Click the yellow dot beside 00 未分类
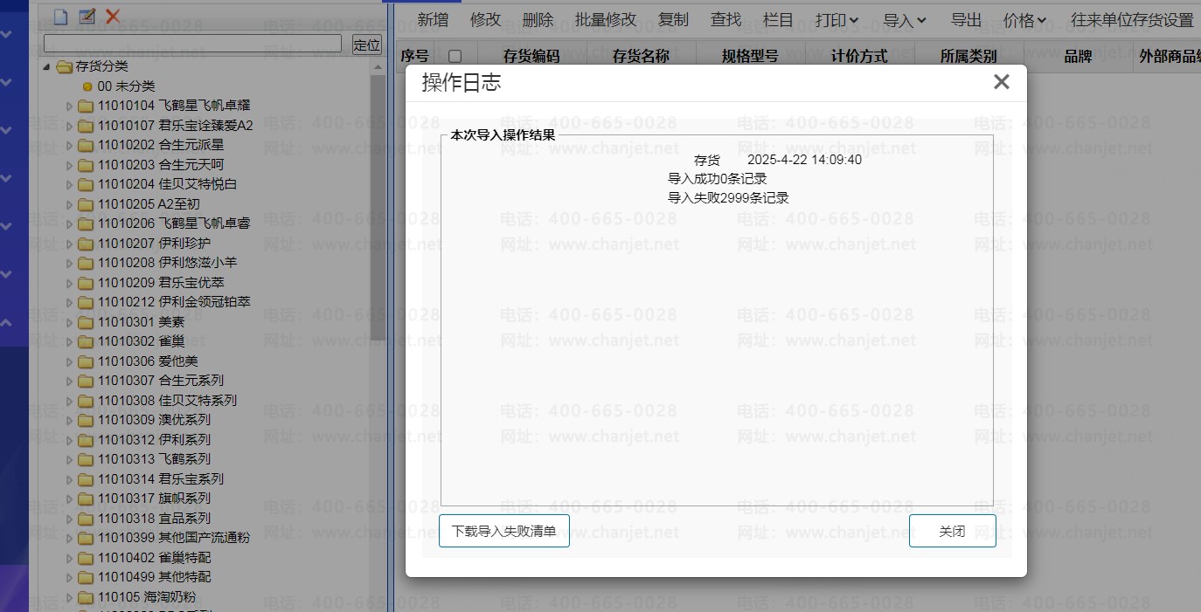This screenshot has width=1201, height=612. 87,86
